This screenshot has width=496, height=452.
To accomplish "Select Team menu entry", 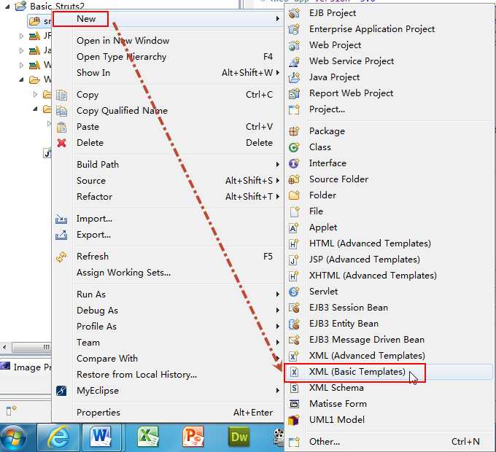I will coord(88,343).
